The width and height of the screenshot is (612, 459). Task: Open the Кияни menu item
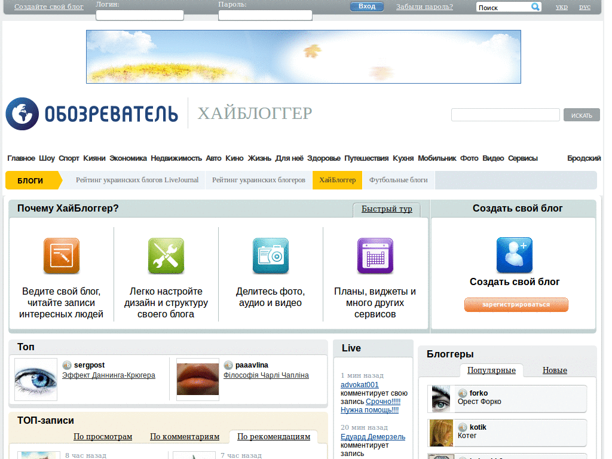pyautogui.click(x=94, y=158)
